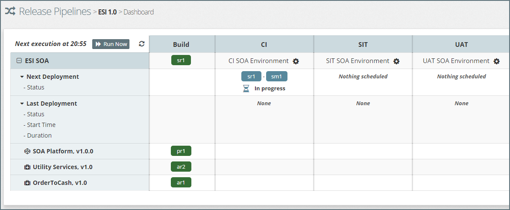
Task: Click the ar2 build badge
Action: click(181, 167)
